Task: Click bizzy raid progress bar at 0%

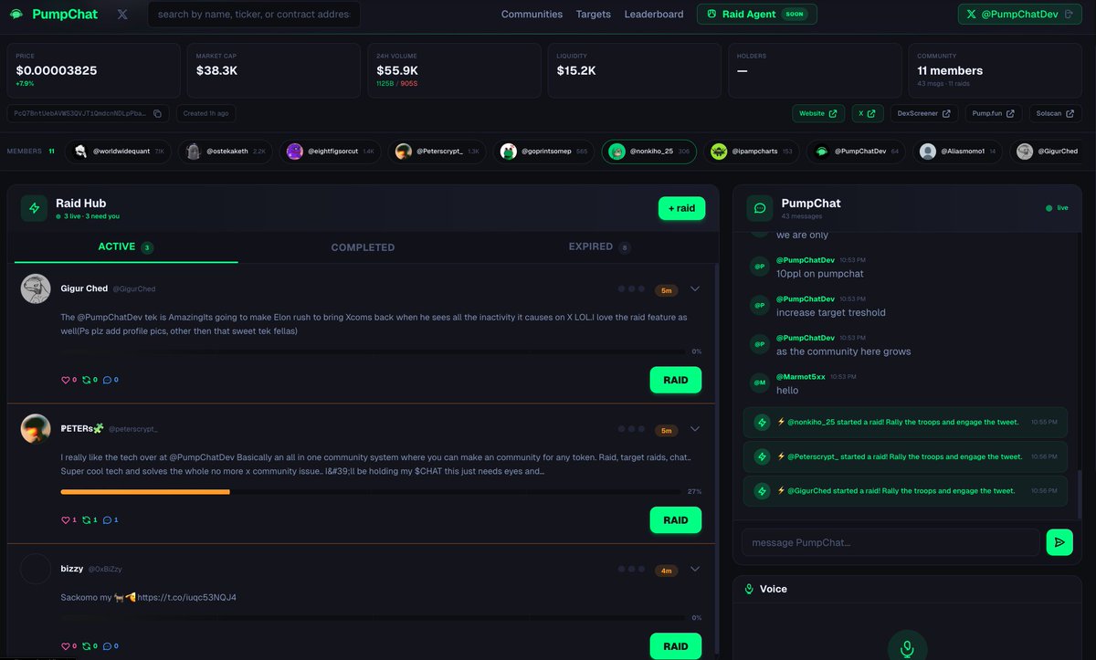Action: coord(373,618)
